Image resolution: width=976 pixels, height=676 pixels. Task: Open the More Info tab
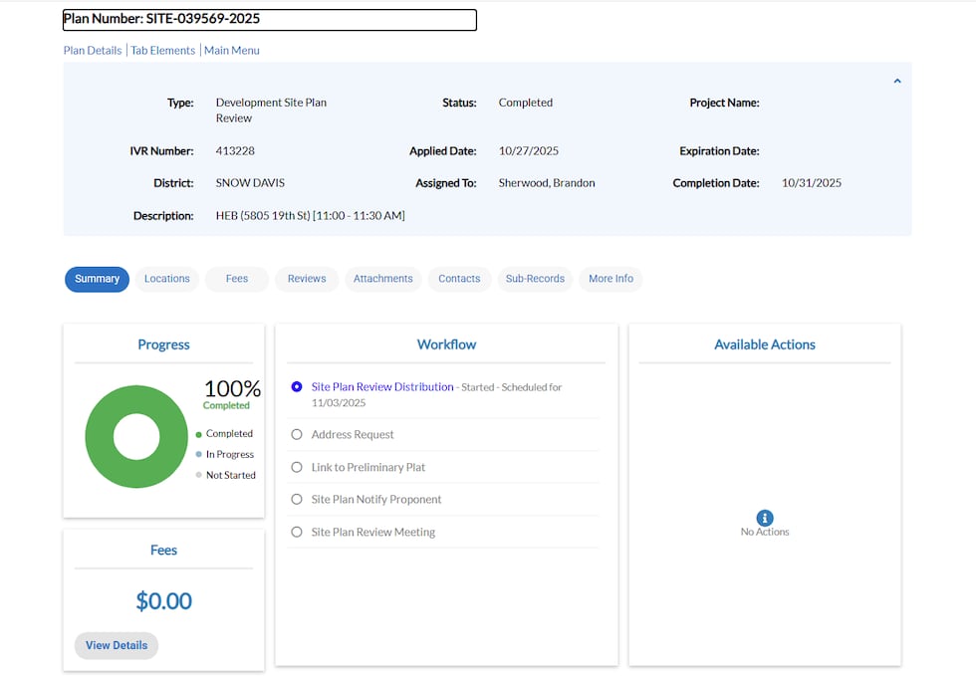tap(610, 279)
